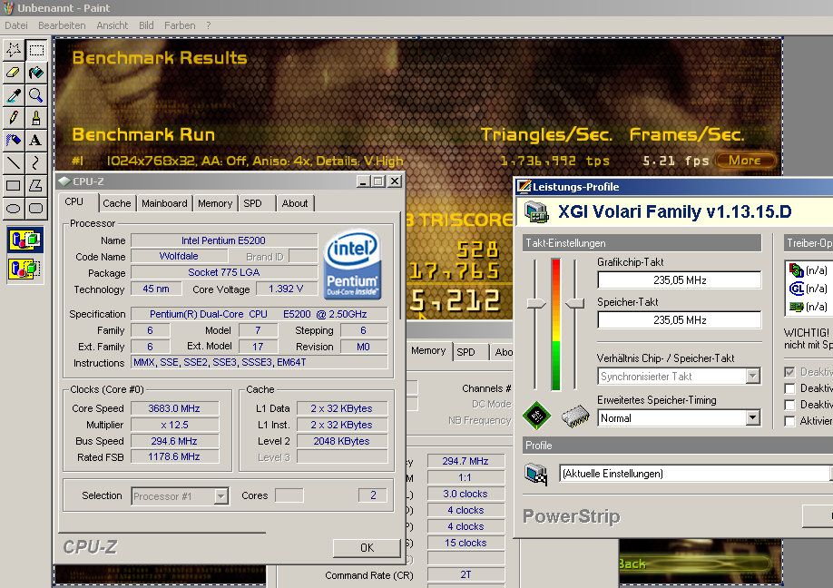Adjust the Grafikchip-Takt slider handle
Image resolution: width=833 pixels, height=588 pixels.
(x=536, y=303)
